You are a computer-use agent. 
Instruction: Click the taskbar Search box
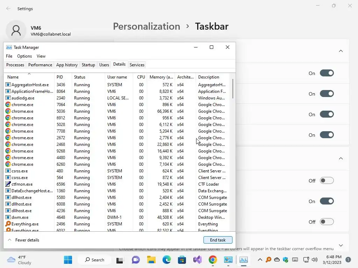click(x=94, y=260)
